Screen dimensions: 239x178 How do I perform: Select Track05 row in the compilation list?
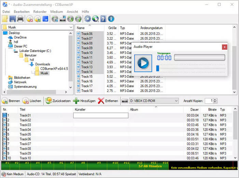pyautogui.click(x=117, y=135)
